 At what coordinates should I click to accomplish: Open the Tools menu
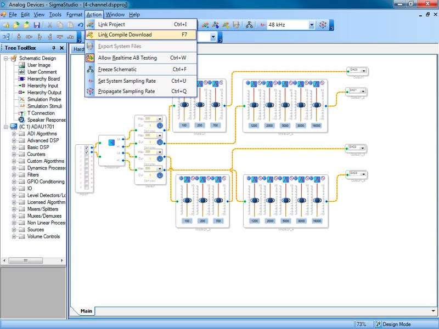click(55, 15)
